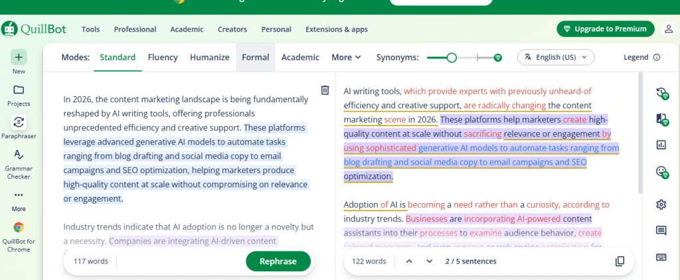
Task: Click the word "Businesses" in output
Action: pyautogui.click(x=426, y=218)
